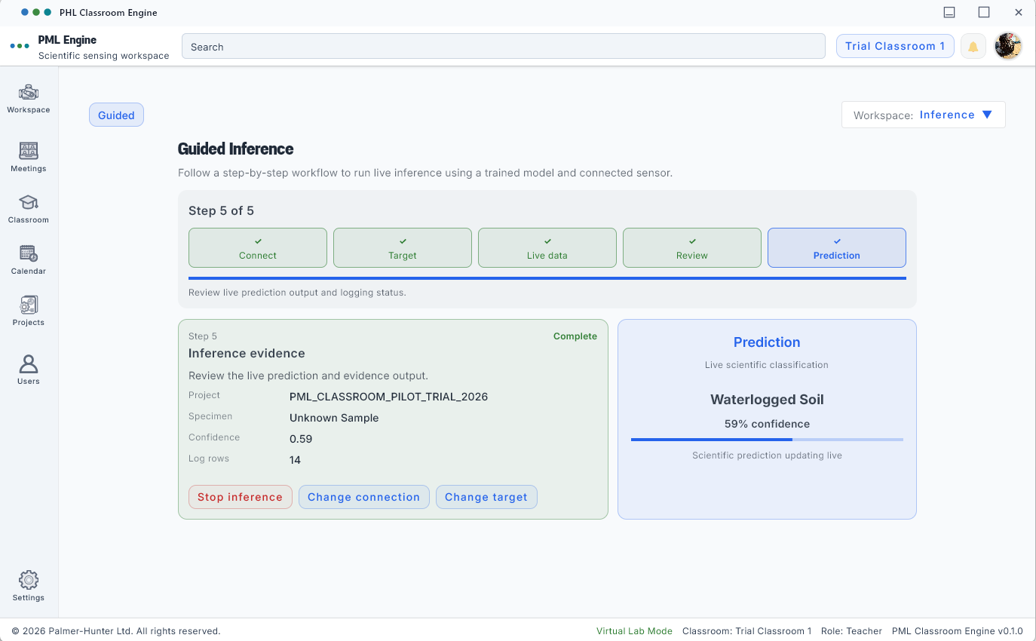
Task: Click Change target button
Action: click(x=486, y=497)
